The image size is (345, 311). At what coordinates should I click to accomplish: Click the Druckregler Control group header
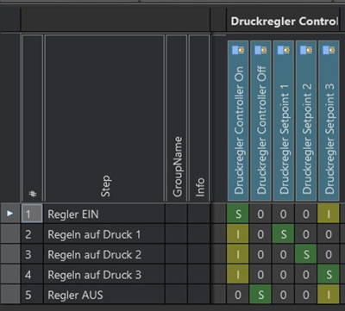[283, 21]
